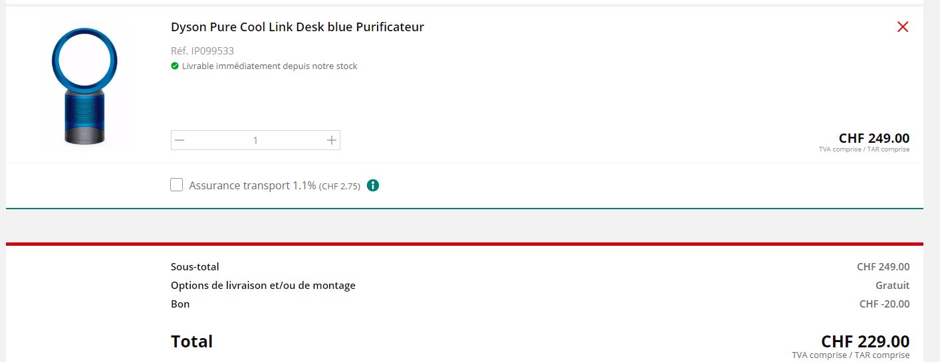Click the green stock availability checkmark icon
The height and width of the screenshot is (362, 940).
click(175, 66)
